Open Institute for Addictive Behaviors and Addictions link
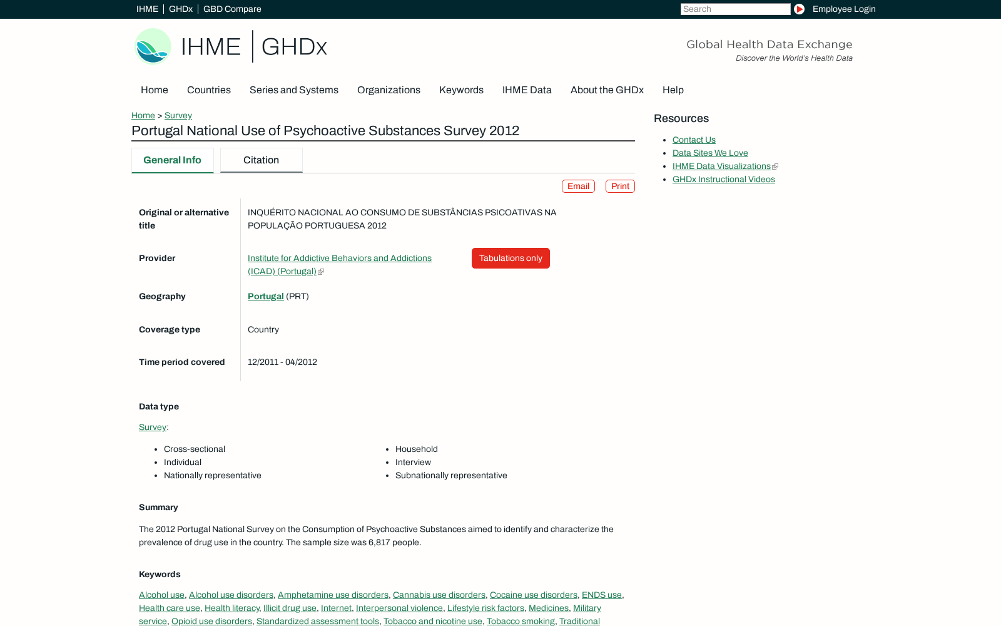The height and width of the screenshot is (626, 1001). pyautogui.click(x=340, y=264)
